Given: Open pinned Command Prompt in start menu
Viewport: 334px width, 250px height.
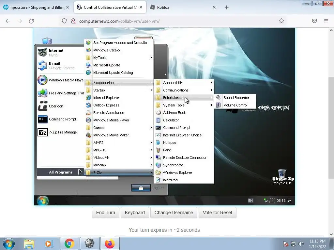Looking at the screenshot, I should click(x=60, y=119).
